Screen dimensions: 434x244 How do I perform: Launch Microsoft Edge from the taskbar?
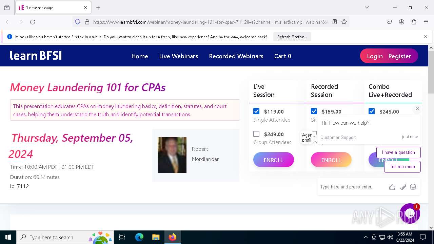click(139, 237)
